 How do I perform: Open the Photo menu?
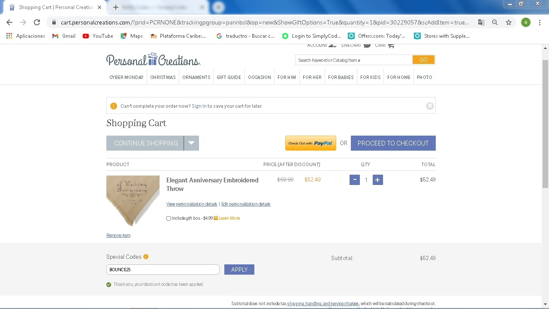point(425,77)
